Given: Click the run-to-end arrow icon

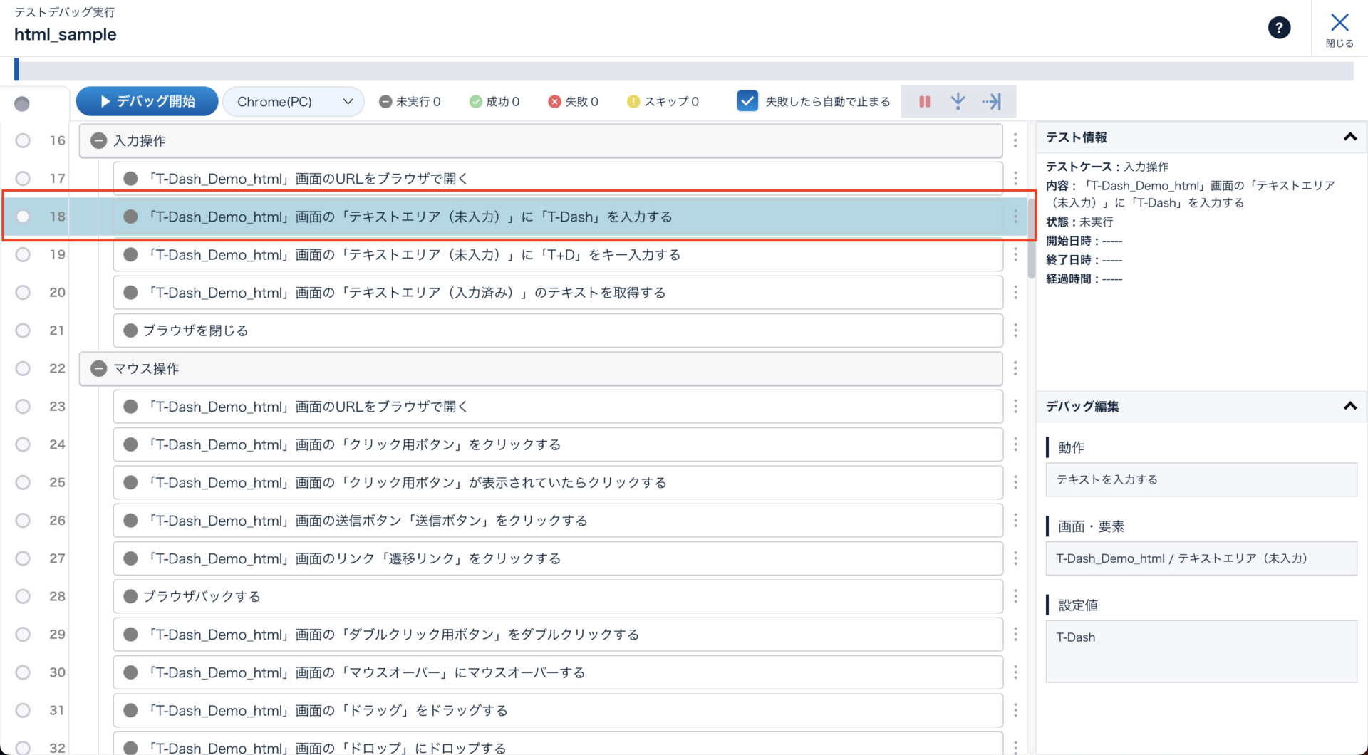Looking at the screenshot, I should pos(992,102).
